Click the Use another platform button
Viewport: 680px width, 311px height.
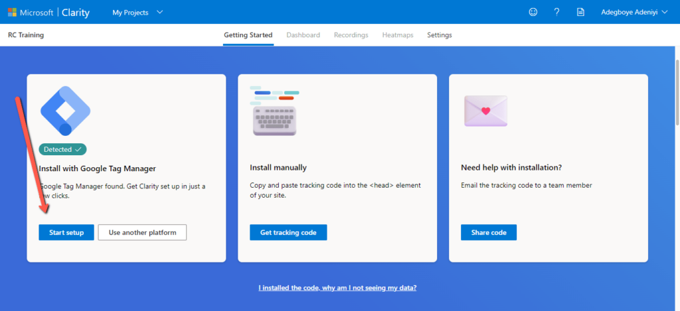coord(142,232)
